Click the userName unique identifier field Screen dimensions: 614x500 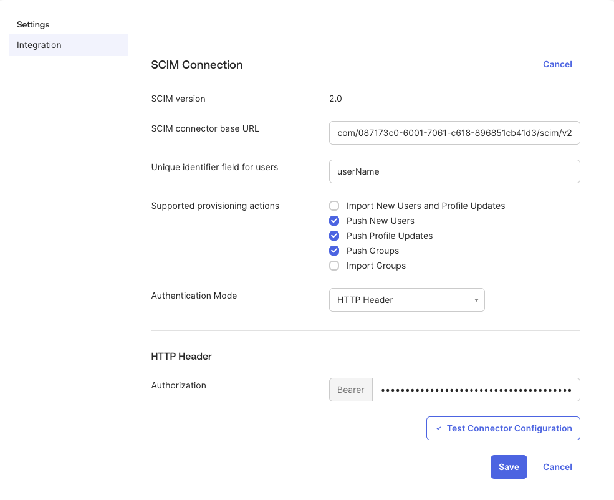(454, 171)
